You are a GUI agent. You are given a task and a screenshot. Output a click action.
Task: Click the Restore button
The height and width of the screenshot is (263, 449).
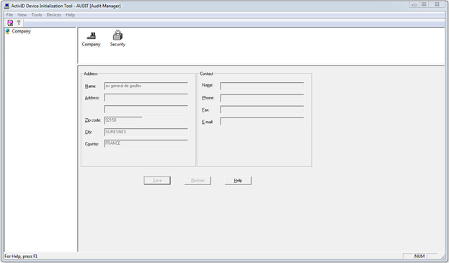(197, 181)
